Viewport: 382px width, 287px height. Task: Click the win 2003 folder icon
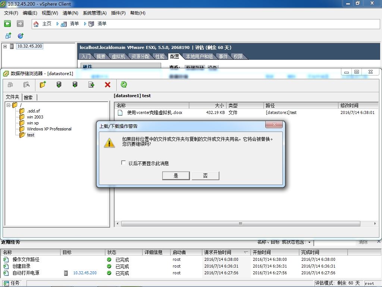pos(22,117)
